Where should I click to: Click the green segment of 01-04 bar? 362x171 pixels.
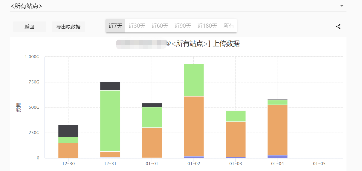coord(277,102)
